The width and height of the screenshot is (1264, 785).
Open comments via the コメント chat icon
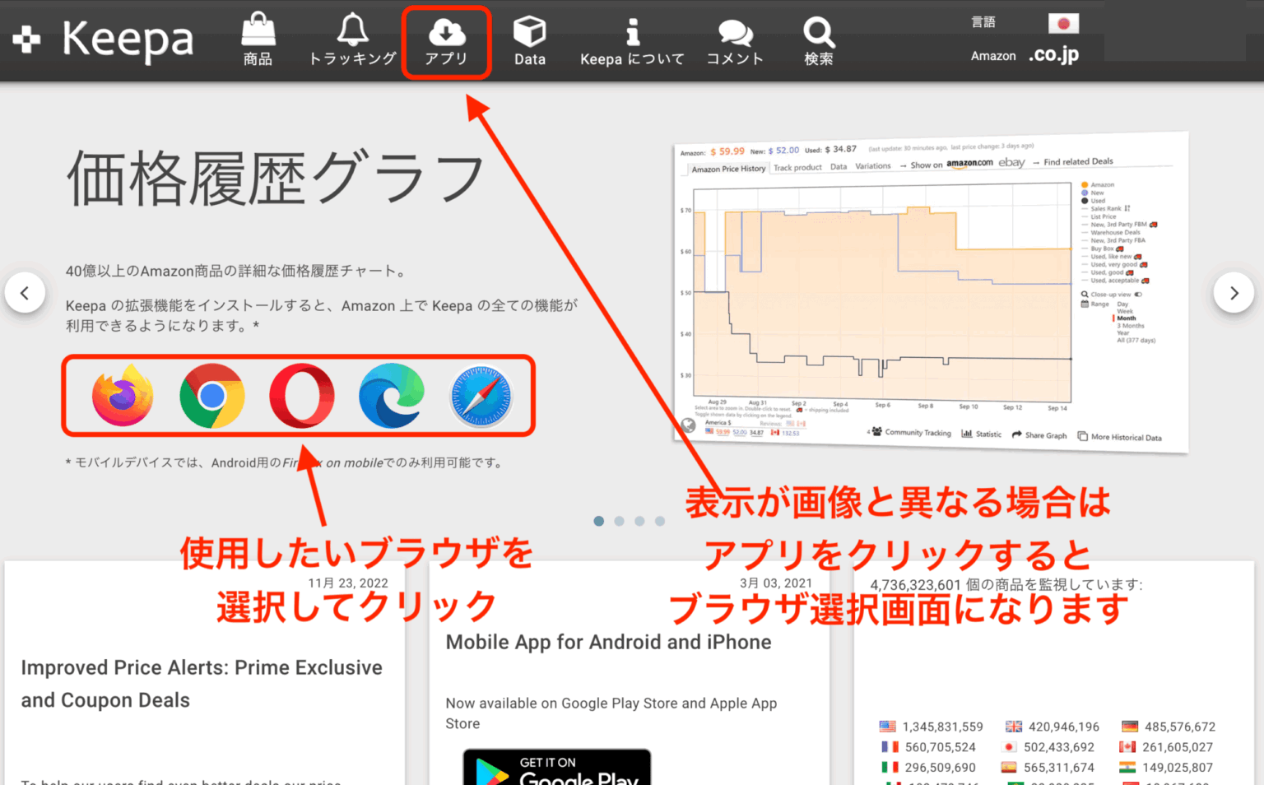(x=734, y=33)
